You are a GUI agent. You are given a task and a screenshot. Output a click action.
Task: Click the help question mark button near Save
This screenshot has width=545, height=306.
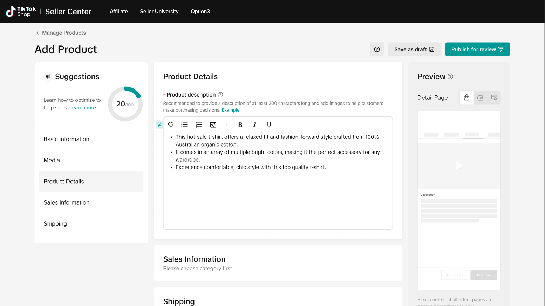[377, 49]
